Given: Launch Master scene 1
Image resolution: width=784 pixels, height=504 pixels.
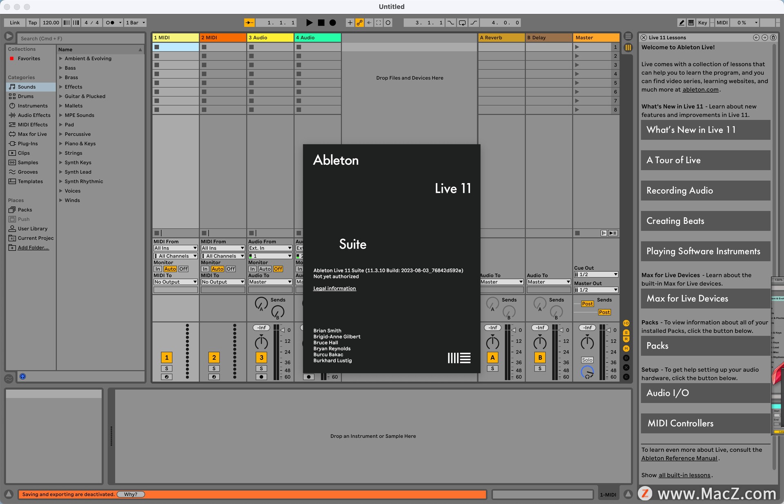Looking at the screenshot, I should (x=577, y=47).
